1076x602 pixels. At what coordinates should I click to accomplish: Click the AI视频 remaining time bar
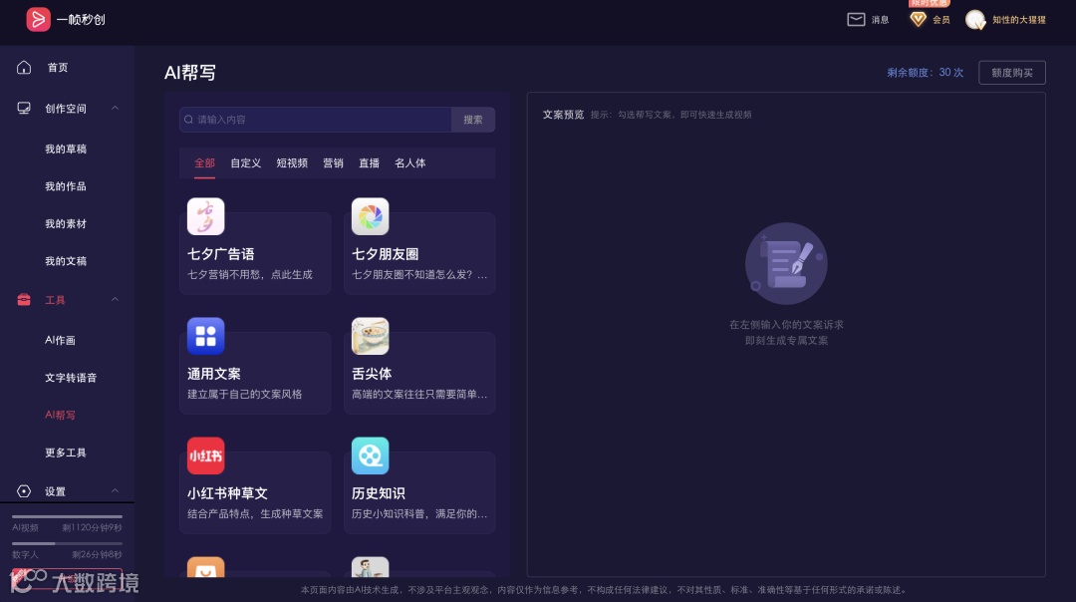[68, 517]
